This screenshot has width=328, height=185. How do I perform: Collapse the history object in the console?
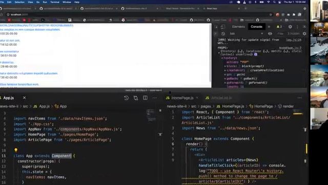pyautogui.click(x=222, y=58)
